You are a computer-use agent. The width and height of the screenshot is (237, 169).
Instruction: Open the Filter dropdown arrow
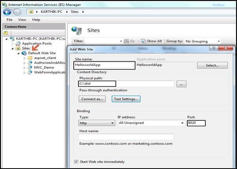(121, 41)
